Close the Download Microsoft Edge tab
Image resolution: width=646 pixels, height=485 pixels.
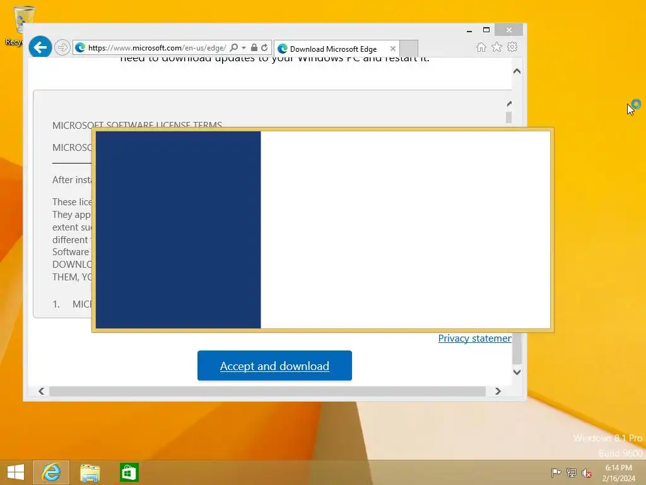coord(392,49)
